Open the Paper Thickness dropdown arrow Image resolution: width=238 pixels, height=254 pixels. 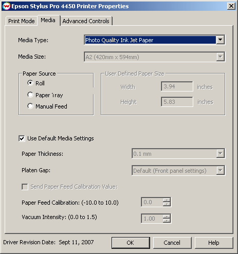pyautogui.click(x=220, y=153)
